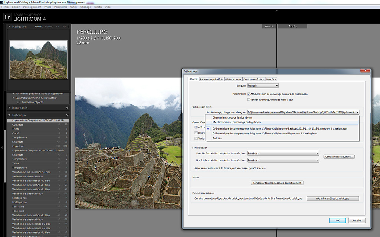Screen dimensions: 380x237
Task: Open the Outils menu
Action: coord(73,7)
